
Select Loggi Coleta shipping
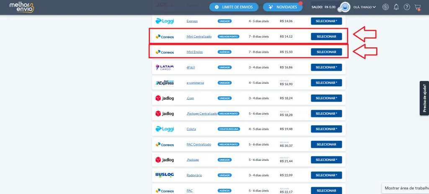326,129
